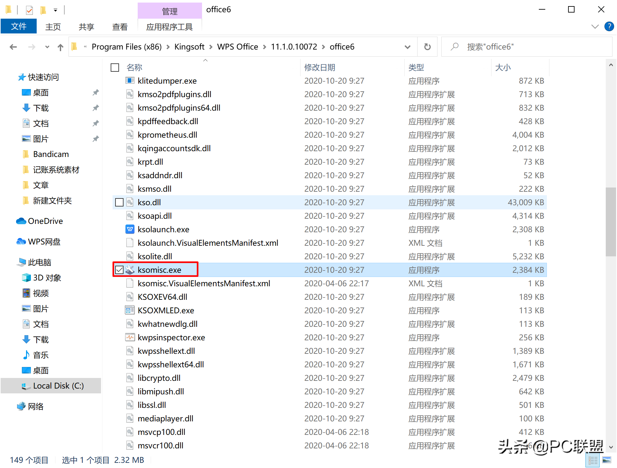
Task: Uncheck the ksomisc.exe item checkbox
Action: (119, 270)
